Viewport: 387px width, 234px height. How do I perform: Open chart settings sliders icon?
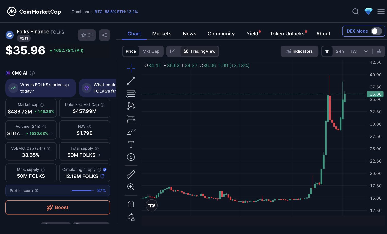[379, 51]
